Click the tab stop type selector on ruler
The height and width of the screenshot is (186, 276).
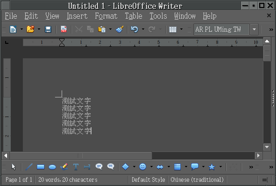[7, 42]
